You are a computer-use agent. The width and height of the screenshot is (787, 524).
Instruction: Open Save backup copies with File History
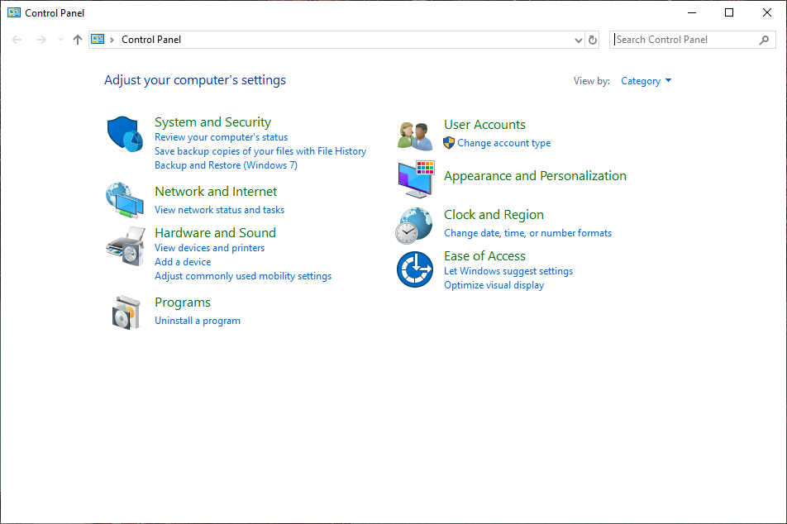tap(260, 151)
